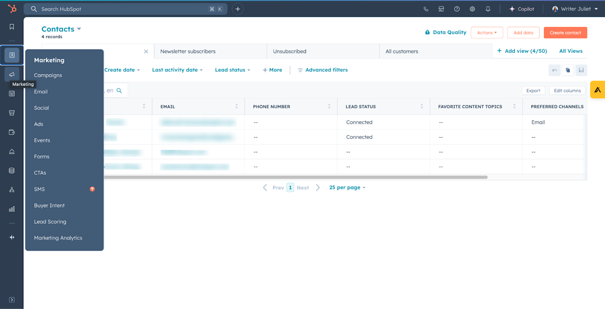The width and height of the screenshot is (605, 309).
Task: Open the Marketing megaphone sidebar icon
Action: 12,74
